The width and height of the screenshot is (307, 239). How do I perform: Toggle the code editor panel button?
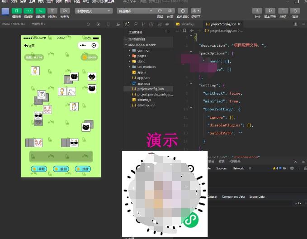28,10
